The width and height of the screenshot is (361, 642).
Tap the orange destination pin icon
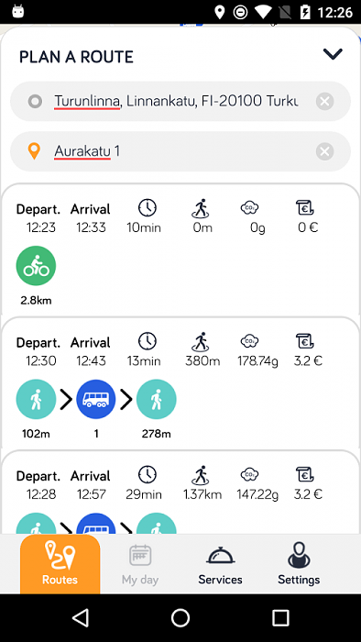click(x=34, y=151)
